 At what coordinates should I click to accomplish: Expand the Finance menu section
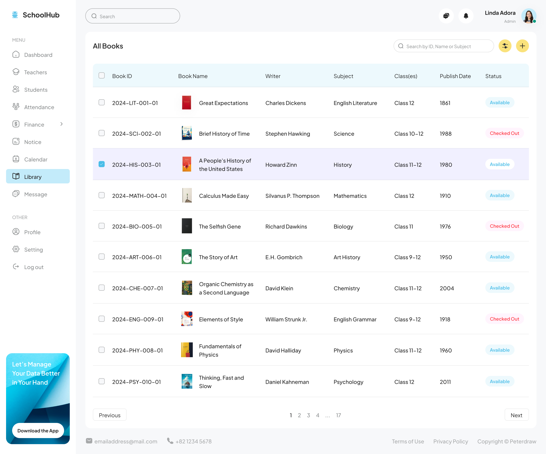tap(62, 124)
